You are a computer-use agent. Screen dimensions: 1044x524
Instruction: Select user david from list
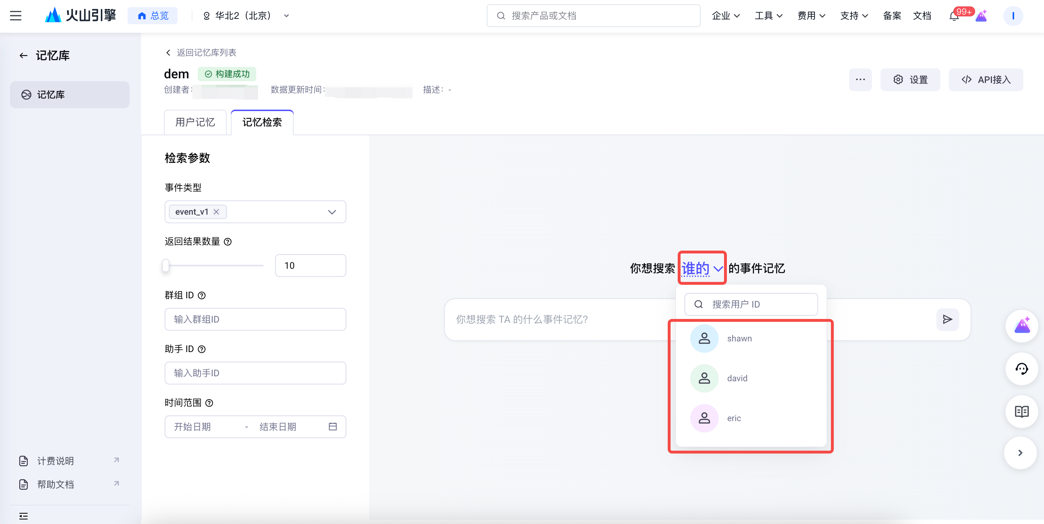(x=737, y=378)
